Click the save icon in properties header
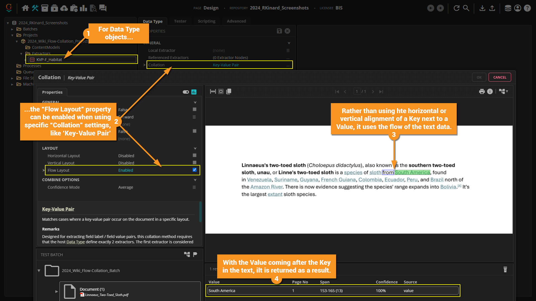This screenshot has width=536, height=301. click(x=279, y=31)
